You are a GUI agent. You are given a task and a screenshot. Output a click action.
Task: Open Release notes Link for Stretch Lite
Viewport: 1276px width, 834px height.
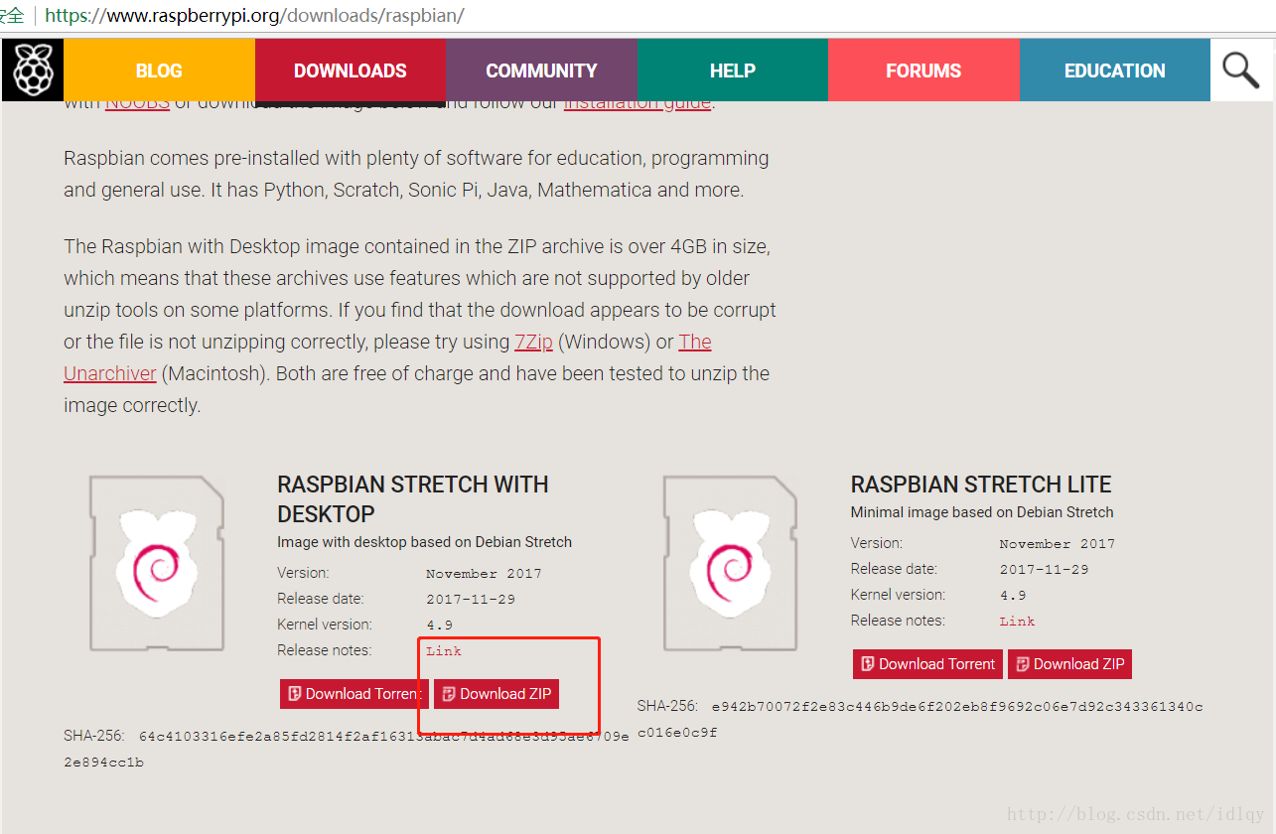[1018, 622]
